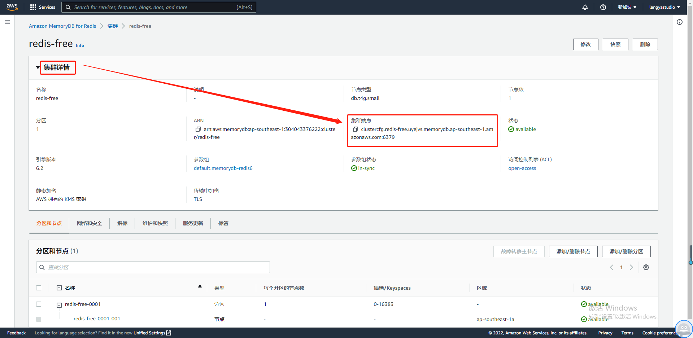Select the redis-free-0001 row checkbox
Screen dimensions: 693x338
click(39, 304)
